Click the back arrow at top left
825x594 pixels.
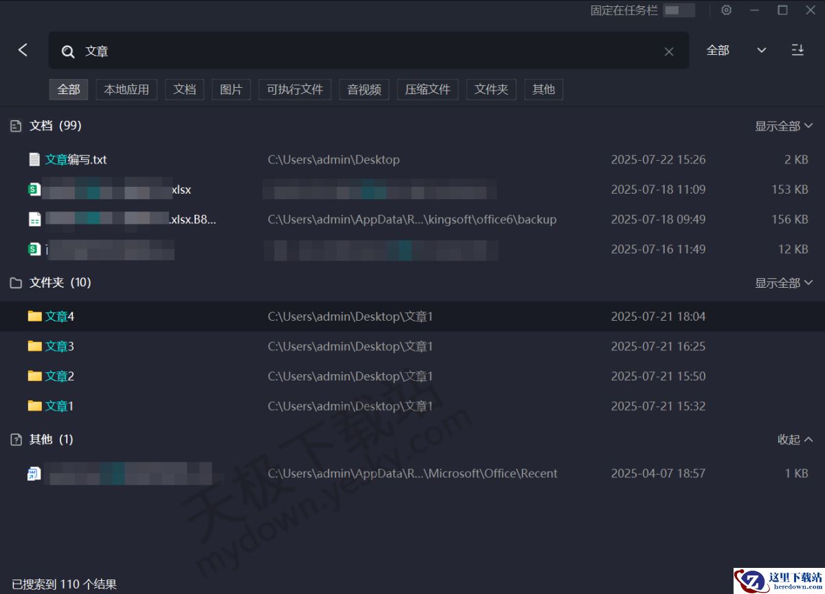[x=23, y=49]
